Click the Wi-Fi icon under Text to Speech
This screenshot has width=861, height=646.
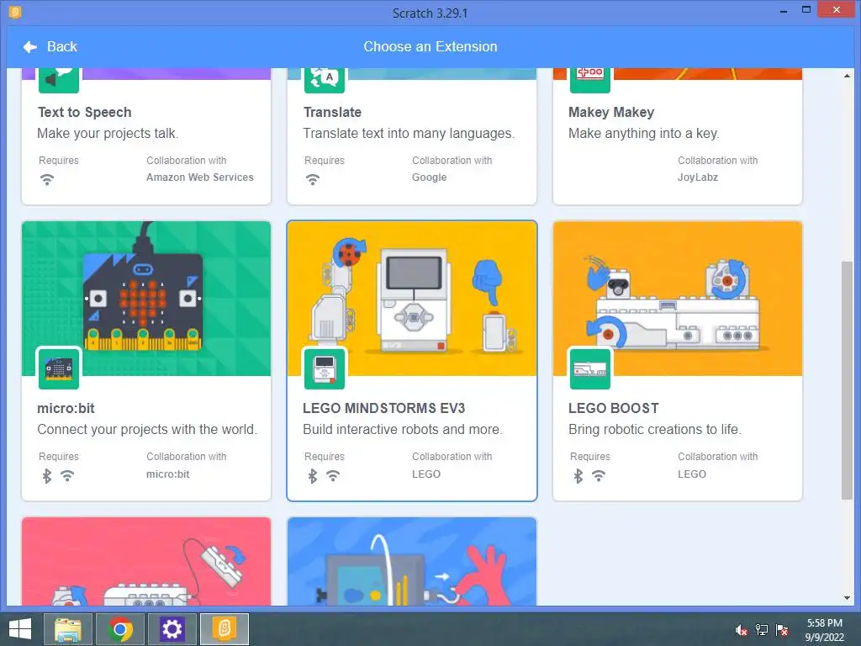(x=47, y=179)
